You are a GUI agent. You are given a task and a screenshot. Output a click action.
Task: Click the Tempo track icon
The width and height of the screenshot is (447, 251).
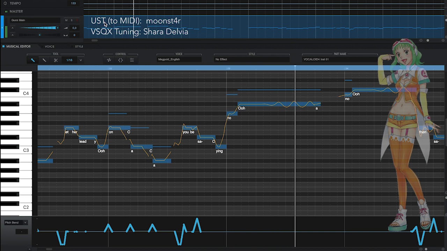tap(5, 3)
